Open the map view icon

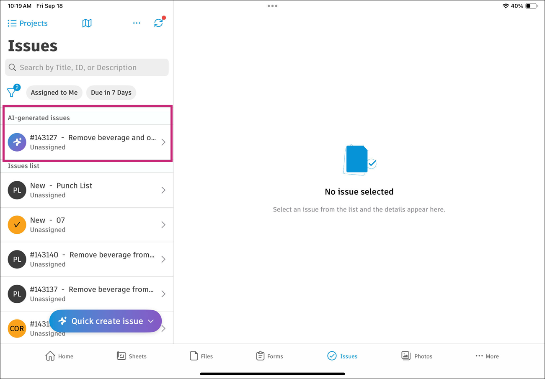click(87, 23)
